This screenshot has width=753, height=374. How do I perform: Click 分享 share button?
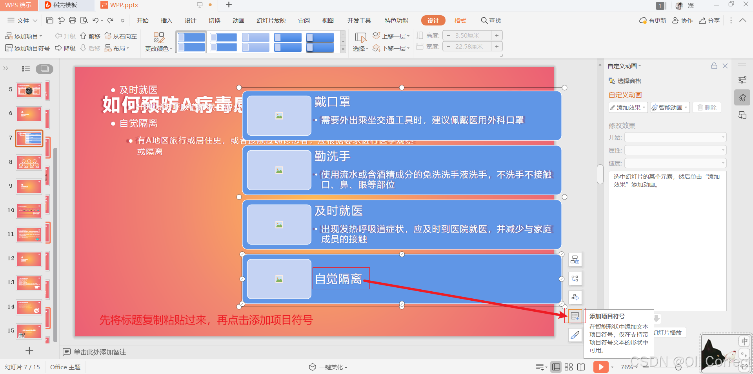pyautogui.click(x=709, y=20)
